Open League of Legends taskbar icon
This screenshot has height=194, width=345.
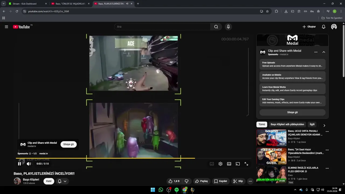pos(192,190)
